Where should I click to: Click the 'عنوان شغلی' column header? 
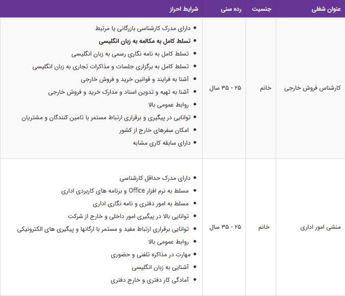326,9
